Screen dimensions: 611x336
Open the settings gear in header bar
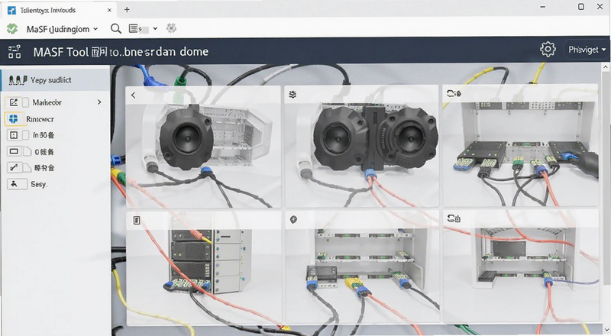pyautogui.click(x=548, y=50)
